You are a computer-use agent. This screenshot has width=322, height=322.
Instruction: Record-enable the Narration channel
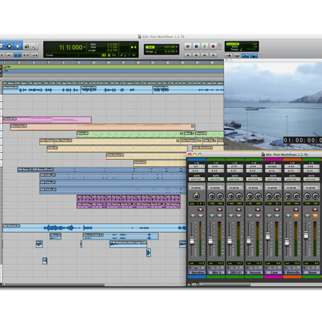pyautogui.click(x=200, y=209)
